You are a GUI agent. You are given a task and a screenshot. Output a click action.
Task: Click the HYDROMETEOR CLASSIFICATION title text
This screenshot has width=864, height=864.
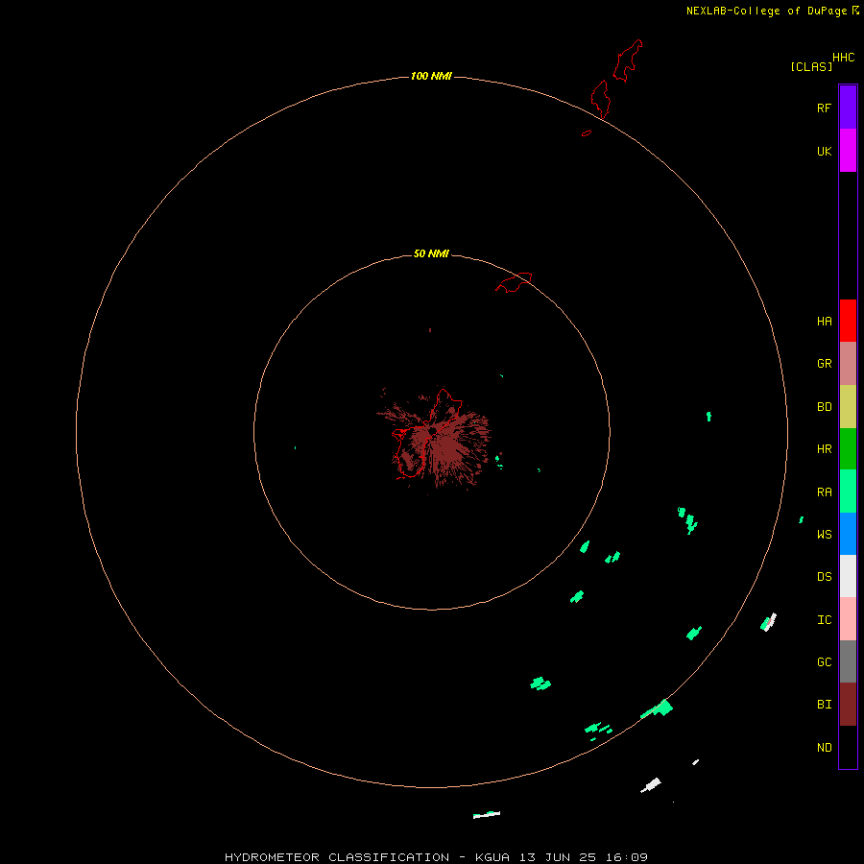pos(336,857)
